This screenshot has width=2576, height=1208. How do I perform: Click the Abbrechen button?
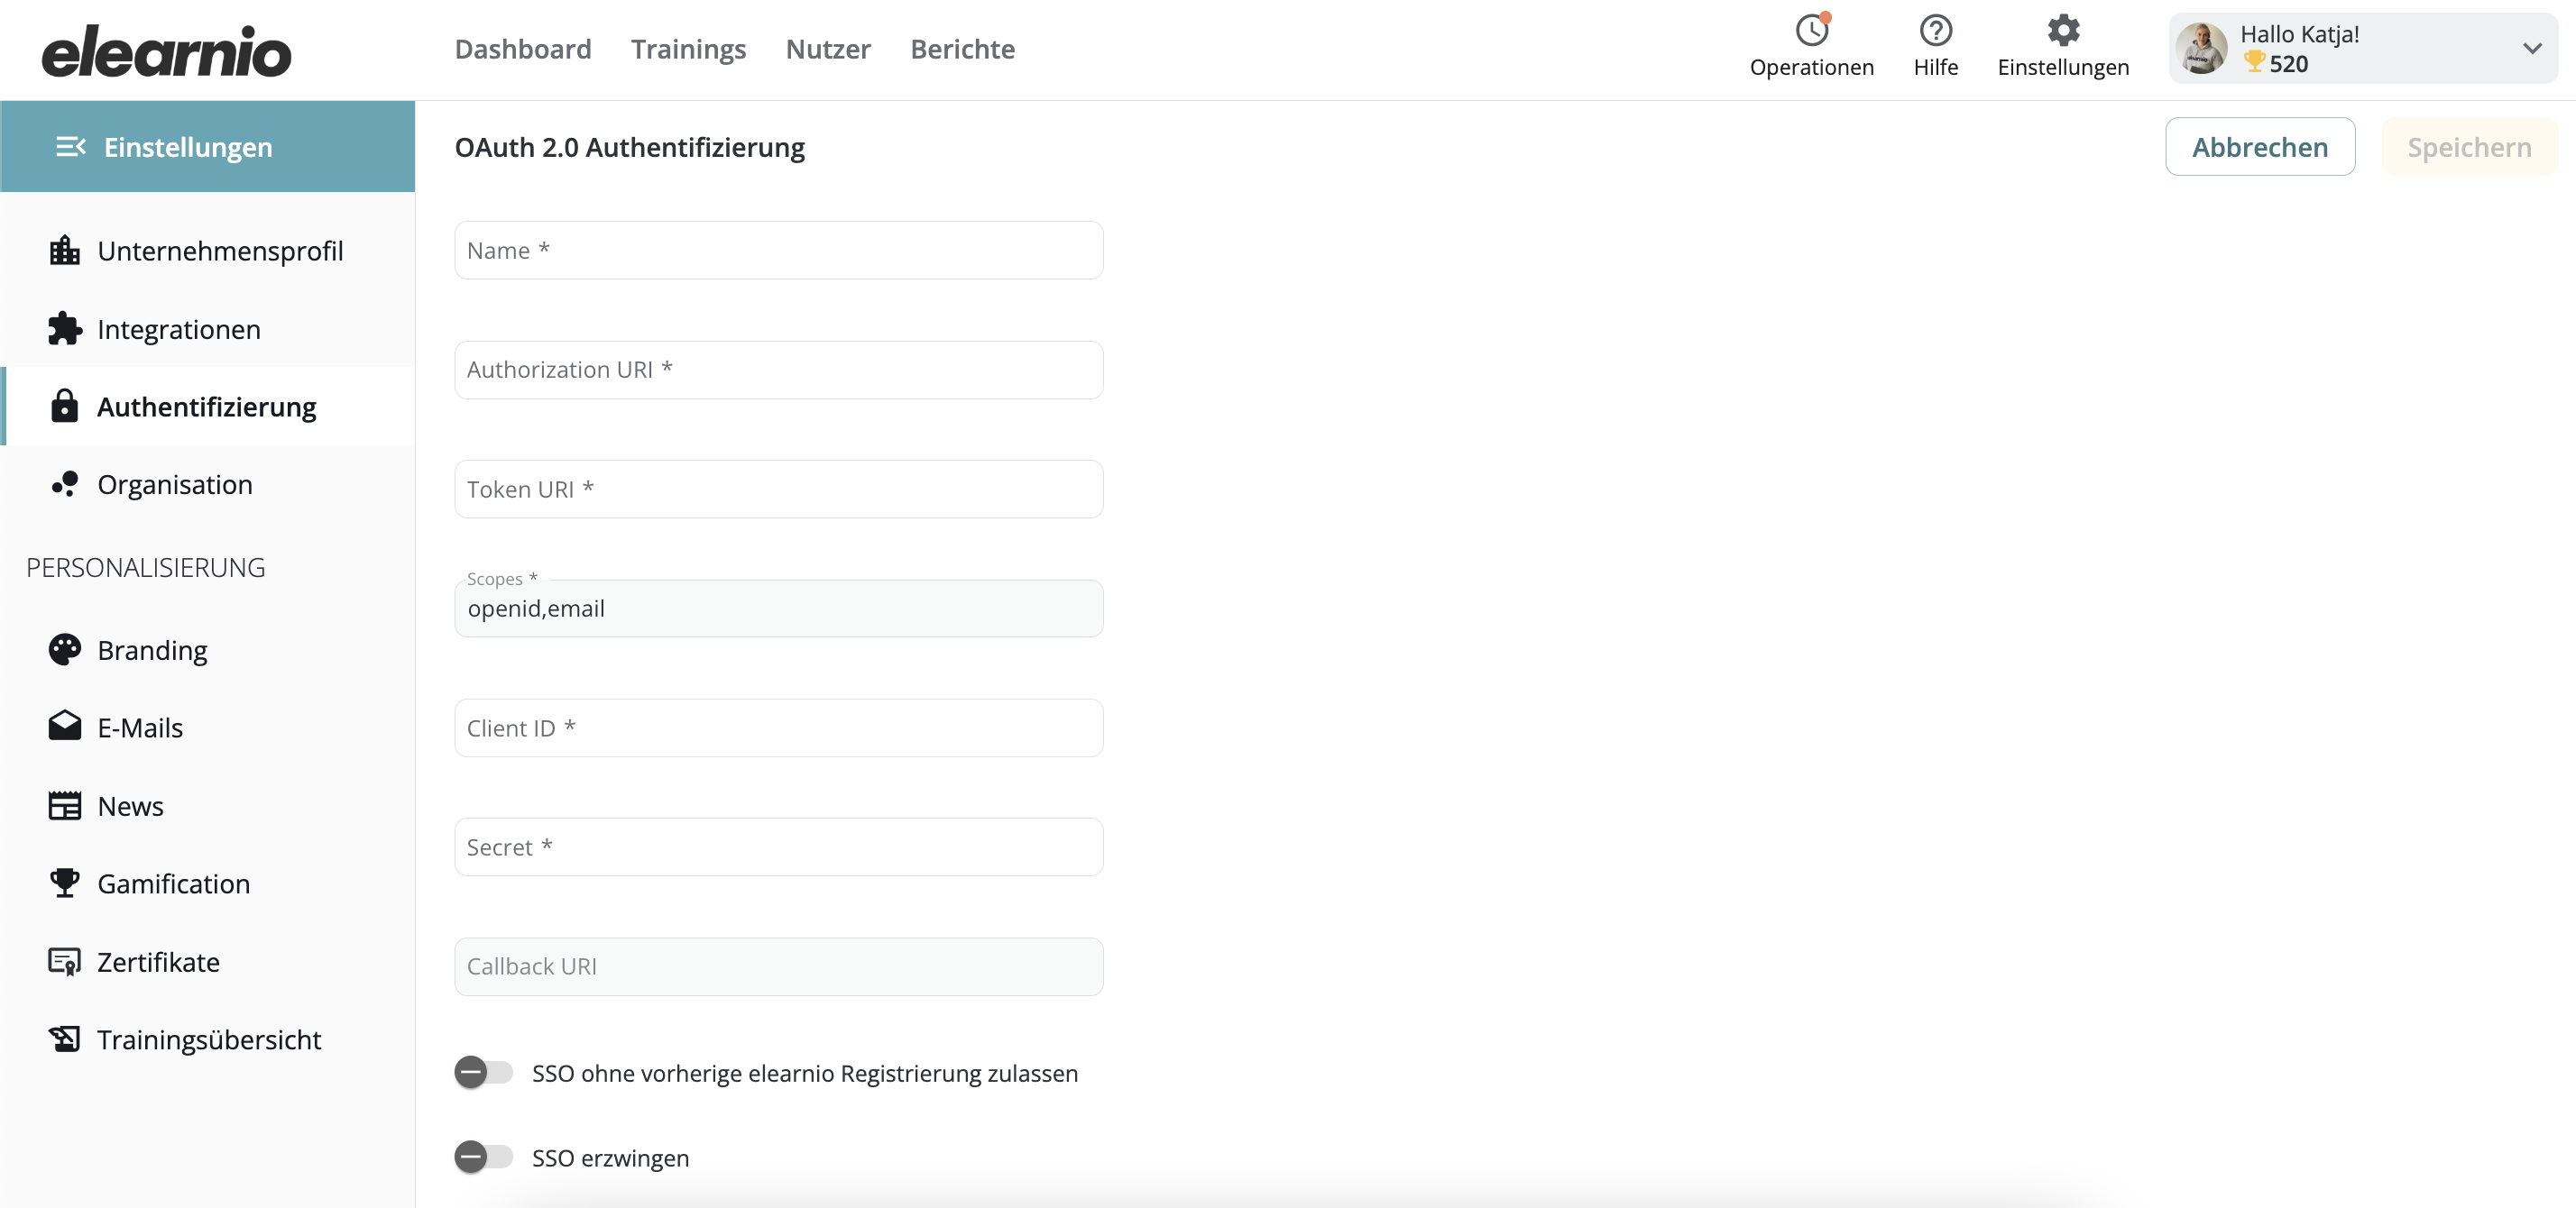coord(2260,147)
